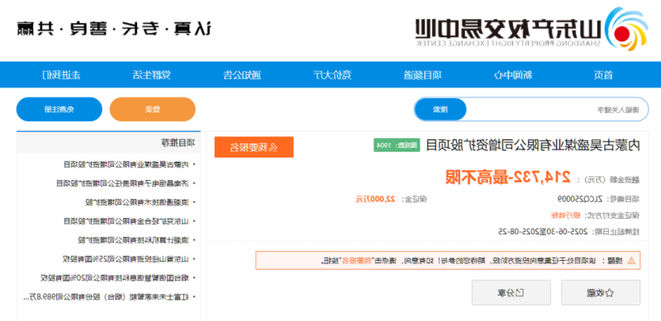The width and height of the screenshot is (661, 321).
Task: Open recommended item 山东兖矿轻合金有限公司增资扩股项目
Action: click(126, 221)
